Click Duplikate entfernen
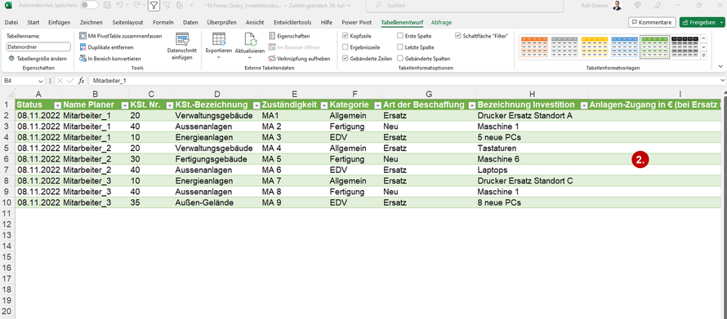 107,47
